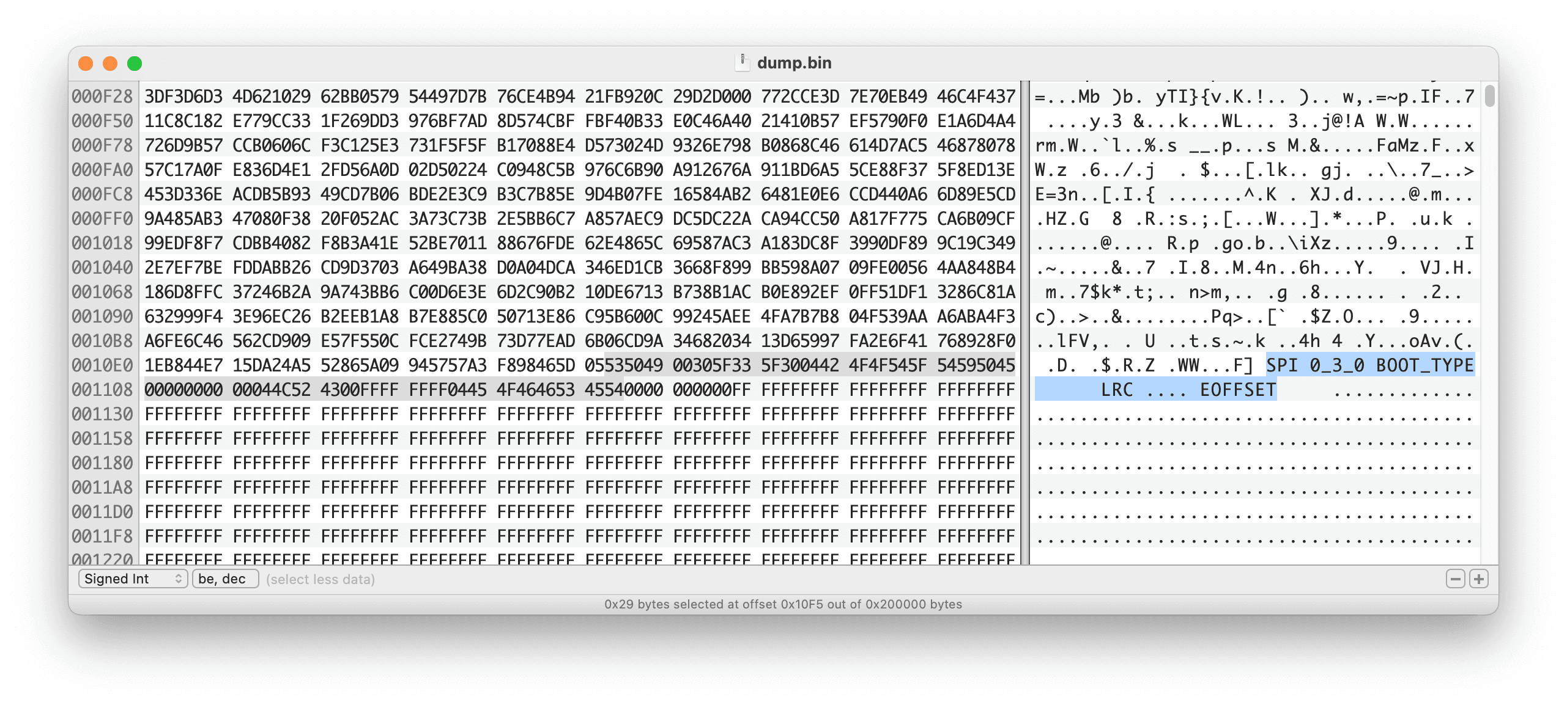The height and width of the screenshot is (705, 1567).
Task: Click hex word 3DF3D6D3 in first row
Action: point(183,97)
